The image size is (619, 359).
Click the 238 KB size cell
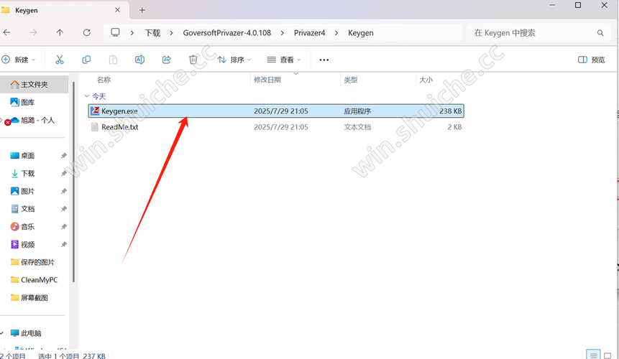(x=451, y=111)
